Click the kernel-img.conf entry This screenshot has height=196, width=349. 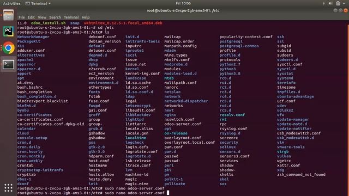coord(142,73)
